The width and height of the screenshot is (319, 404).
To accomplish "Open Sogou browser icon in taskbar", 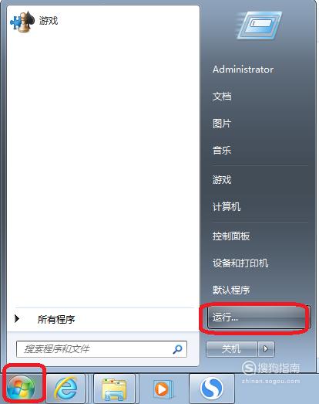I will click(x=212, y=389).
